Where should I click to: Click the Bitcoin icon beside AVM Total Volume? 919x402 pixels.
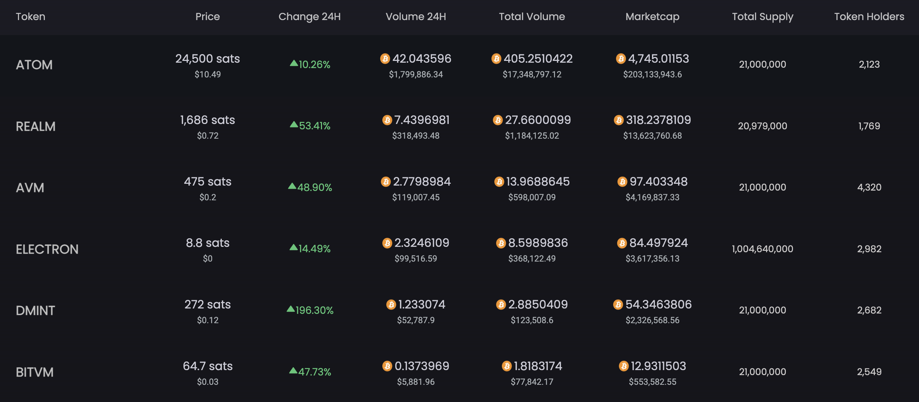click(499, 182)
